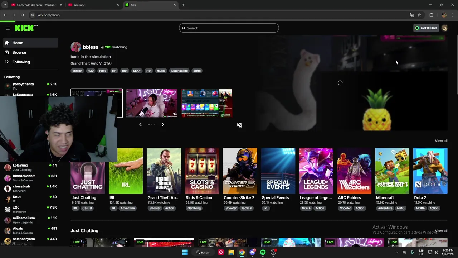Open Chrome three-dot menu
The image size is (458, 258).
coord(453,15)
